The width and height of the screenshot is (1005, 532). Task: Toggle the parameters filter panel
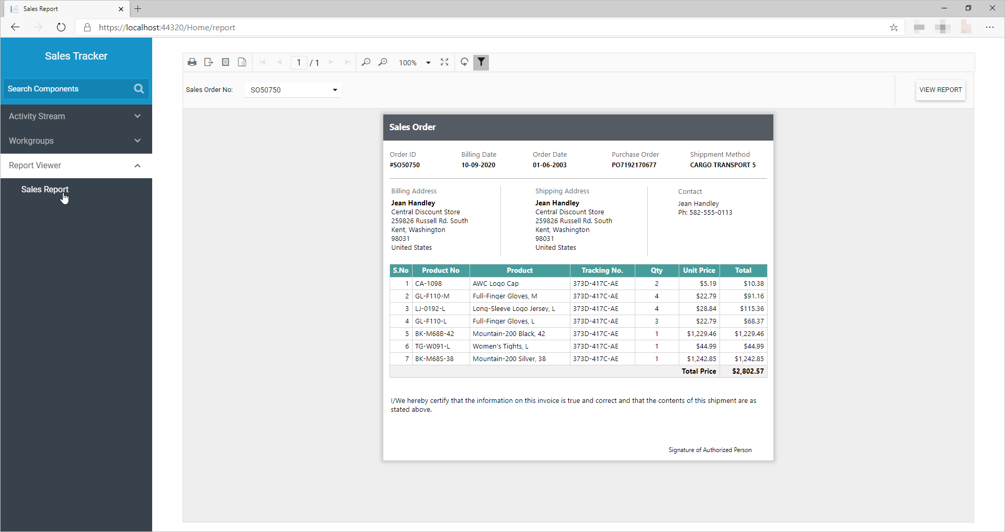[x=481, y=62]
